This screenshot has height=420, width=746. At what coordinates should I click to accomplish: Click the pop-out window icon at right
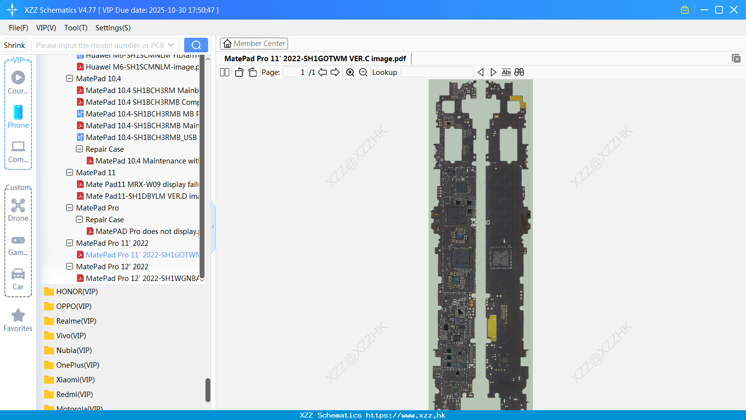click(736, 58)
